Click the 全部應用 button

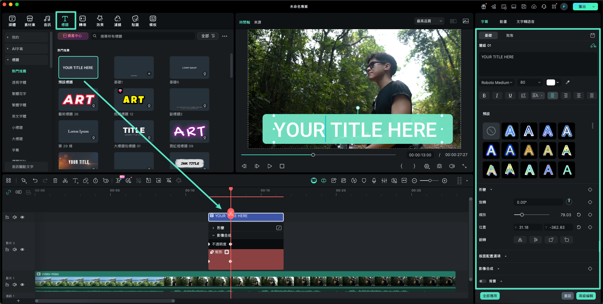(x=490, y=296)
